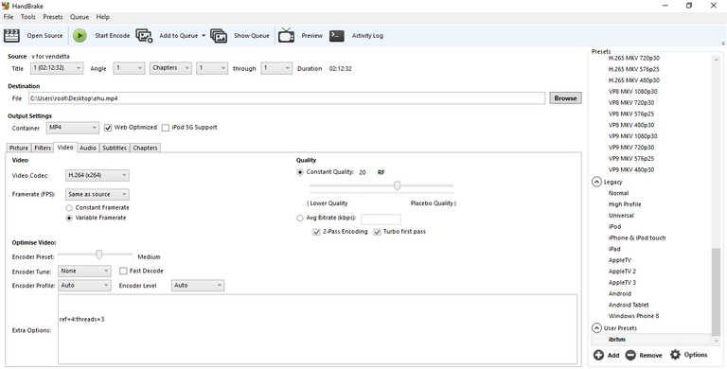727x369 pixels.
Task: Click the Extra Options text area
Action: (x=318, y=329)
